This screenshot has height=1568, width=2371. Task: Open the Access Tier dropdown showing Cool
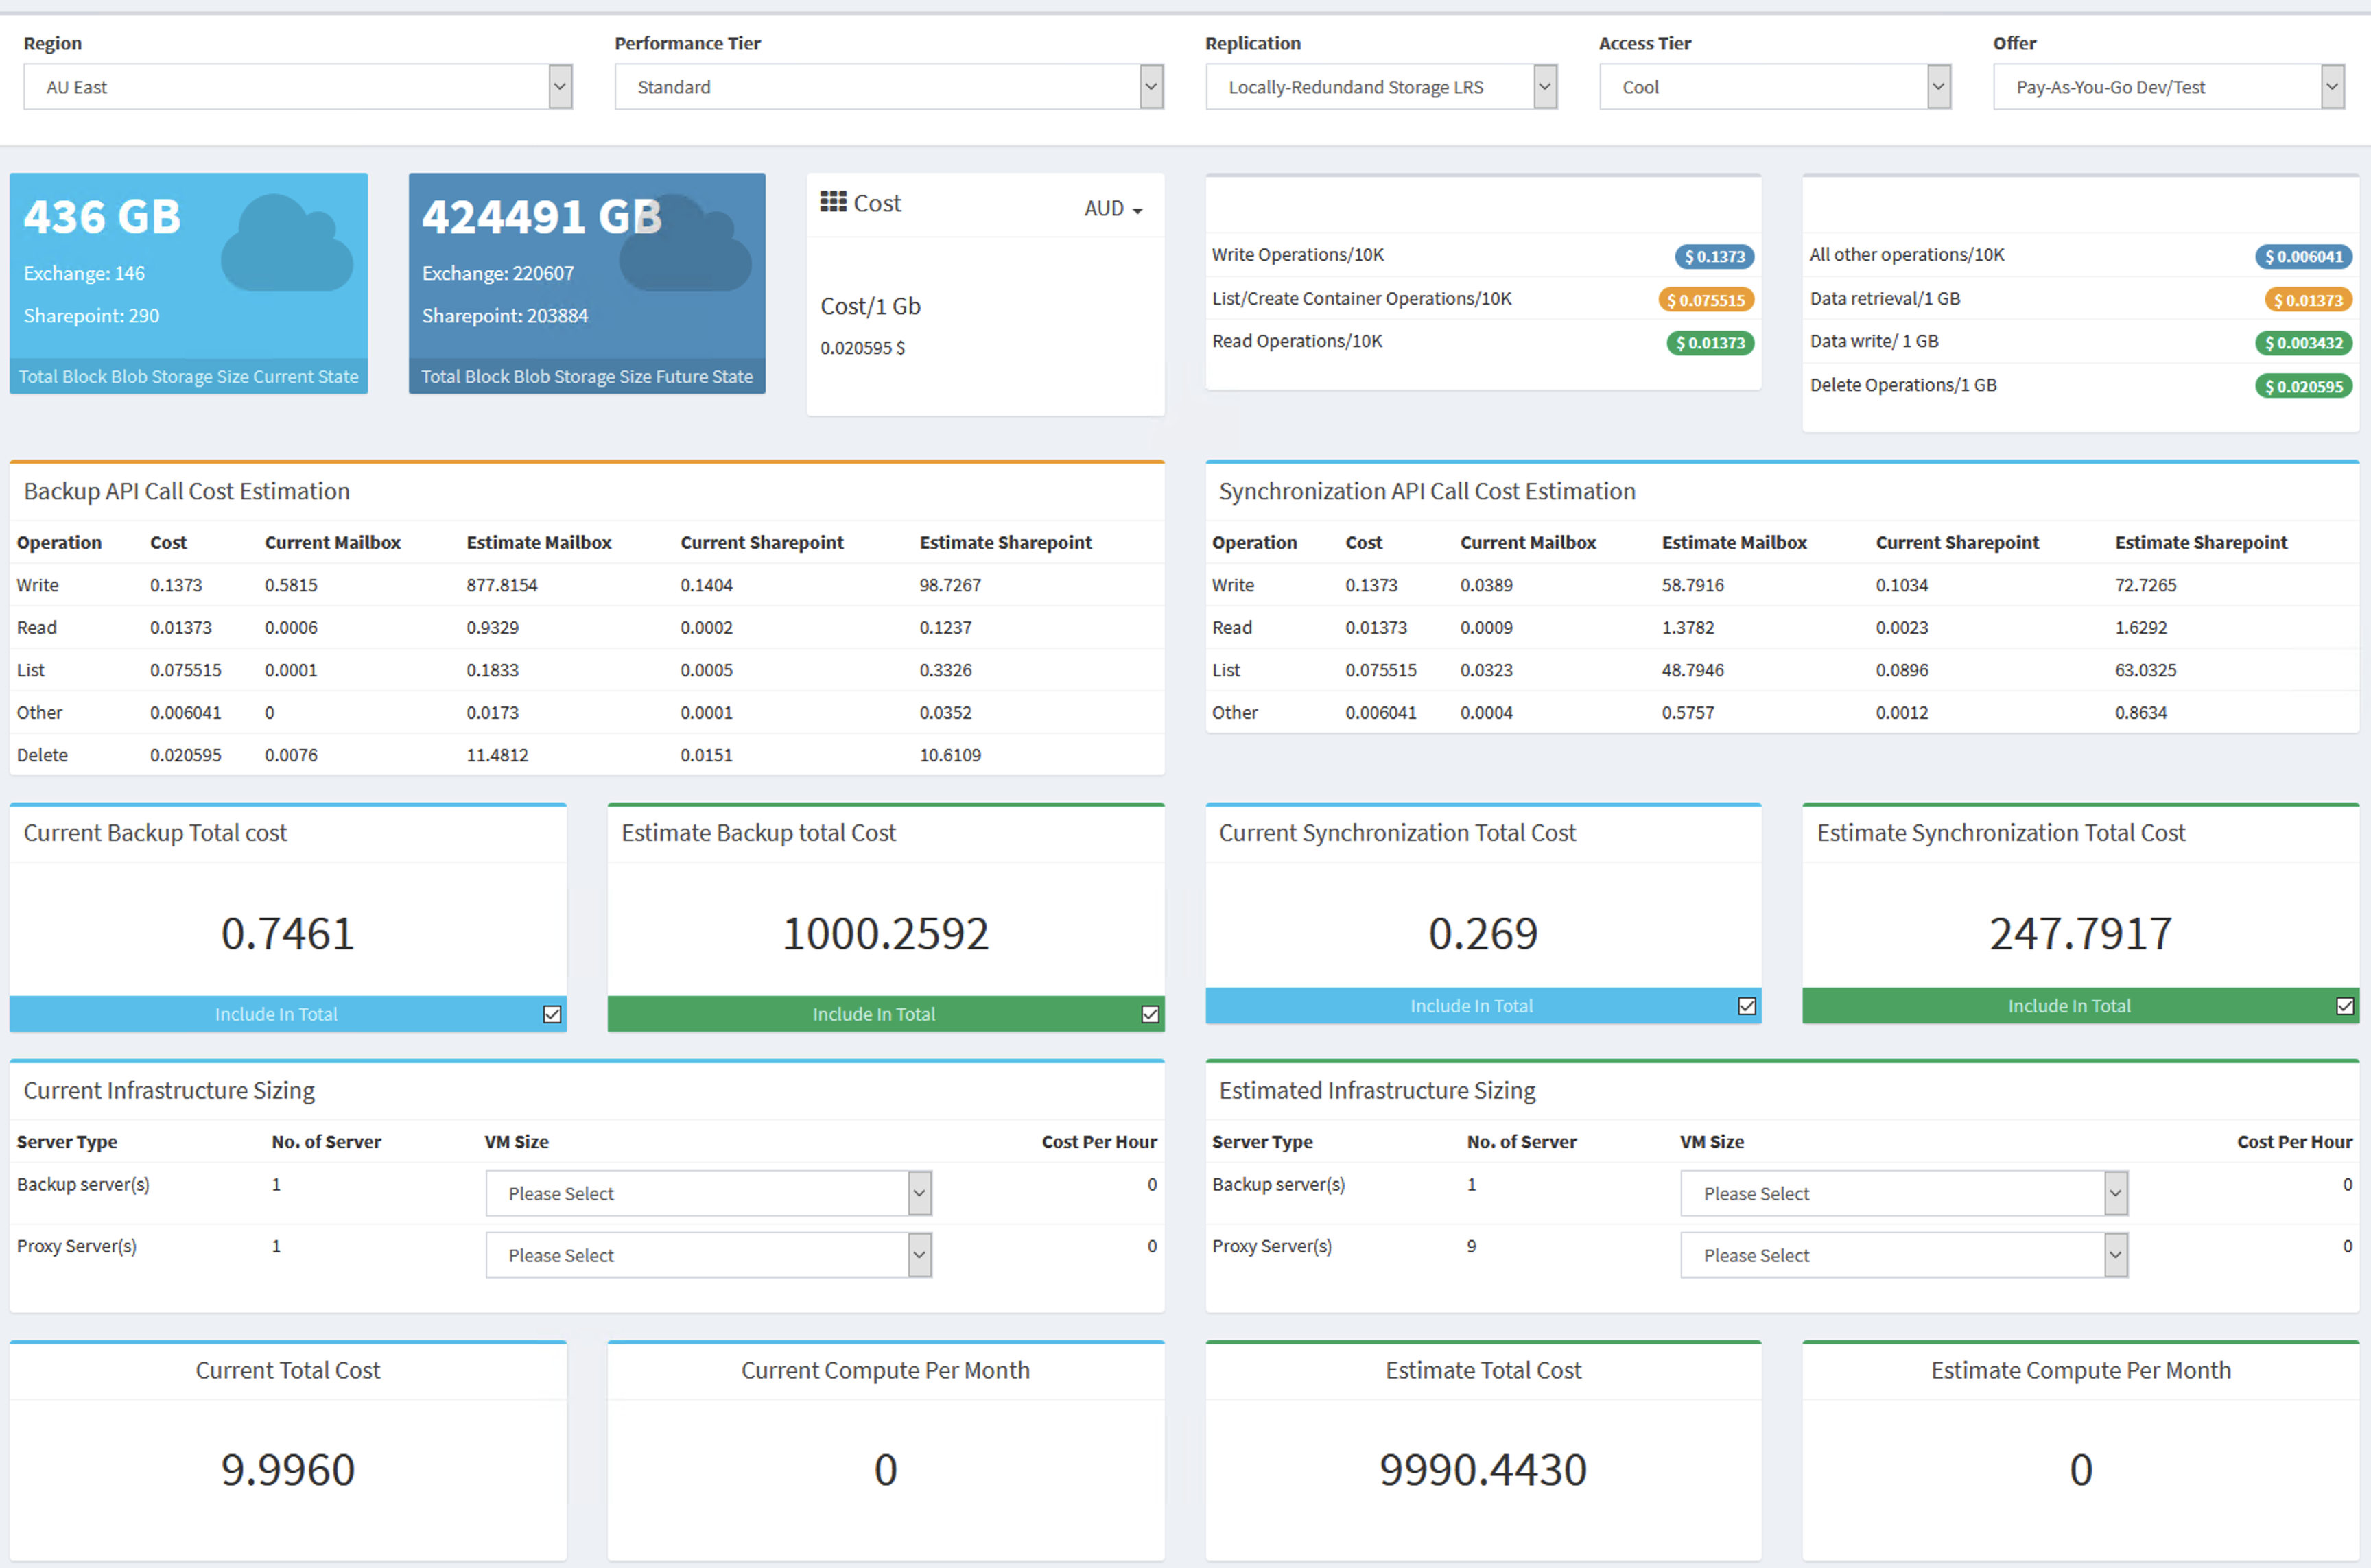1775,87
